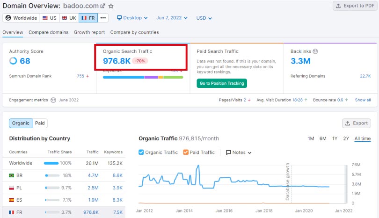Select FR country tab
The image size is (379, 218).
pos(88,18)
